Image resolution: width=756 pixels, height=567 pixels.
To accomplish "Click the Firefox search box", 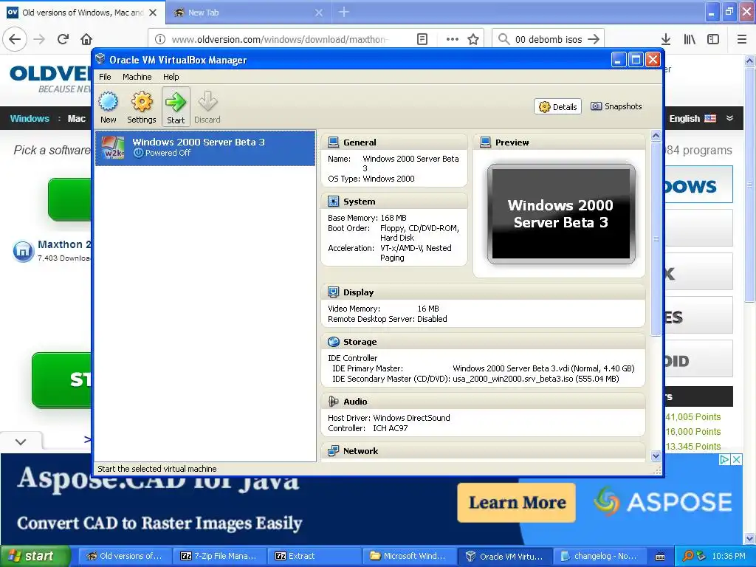I will pos(548,39).
